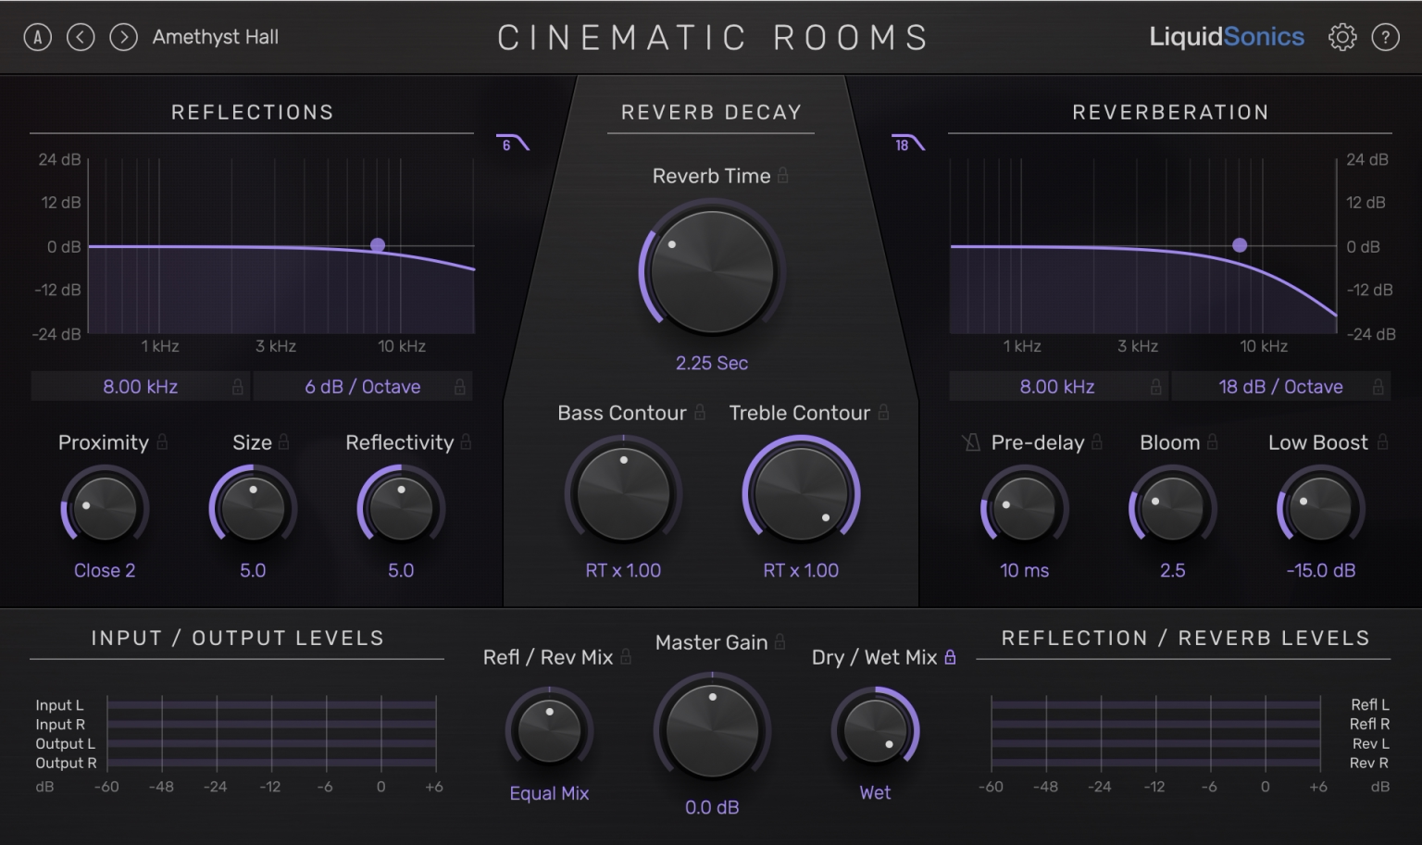1422x845 pixels.
Task: Toggle lock in Reverberation 8.00 kHz field
Action: coord(1155,387)
